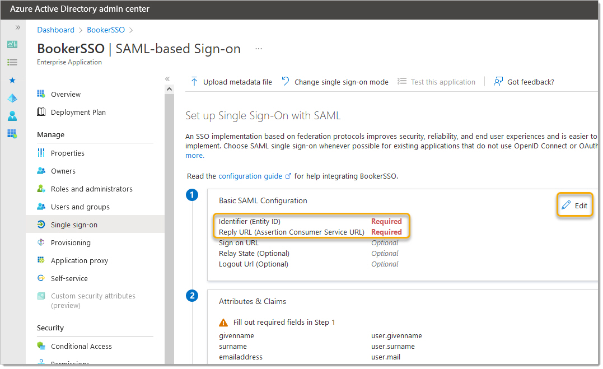
Task: Click Upload metadata file
Action: pos(231,82)
